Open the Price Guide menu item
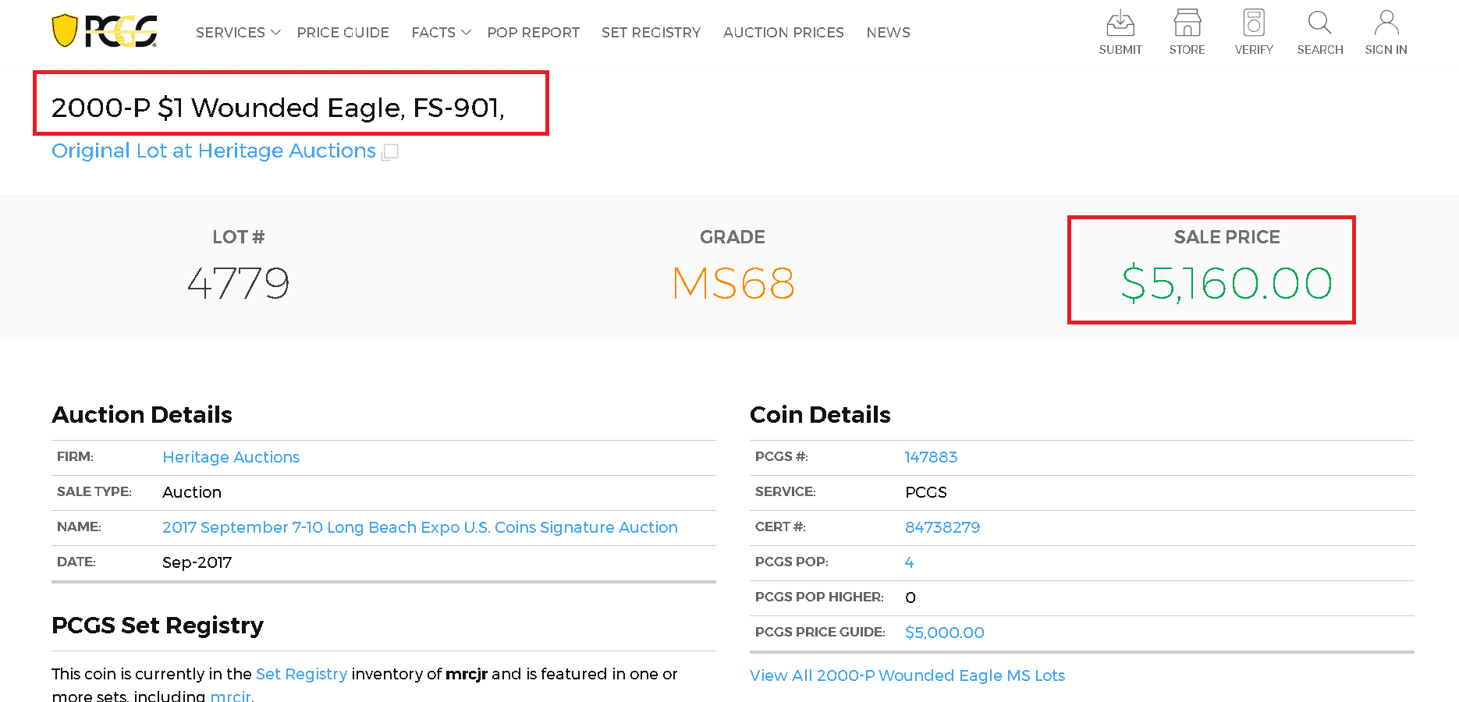The image size is (1459, 702). coord(343,33)
